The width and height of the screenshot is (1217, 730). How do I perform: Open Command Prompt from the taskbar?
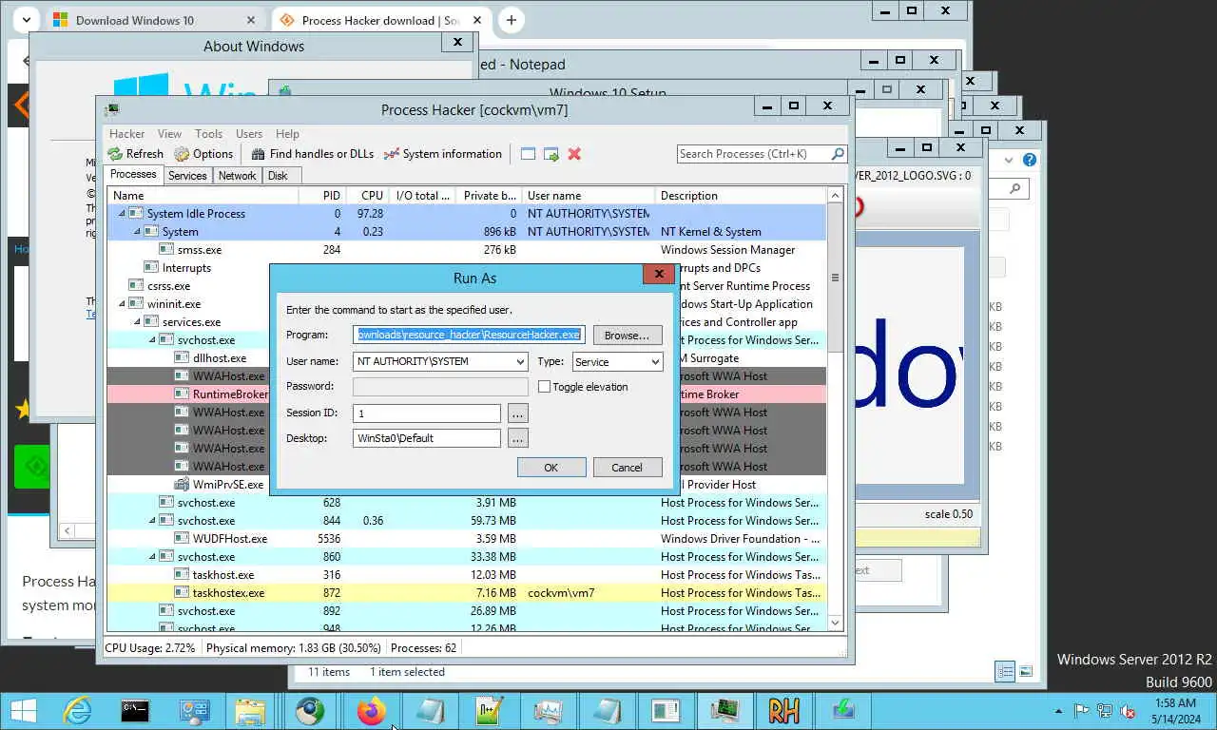[x=135, y=711]
